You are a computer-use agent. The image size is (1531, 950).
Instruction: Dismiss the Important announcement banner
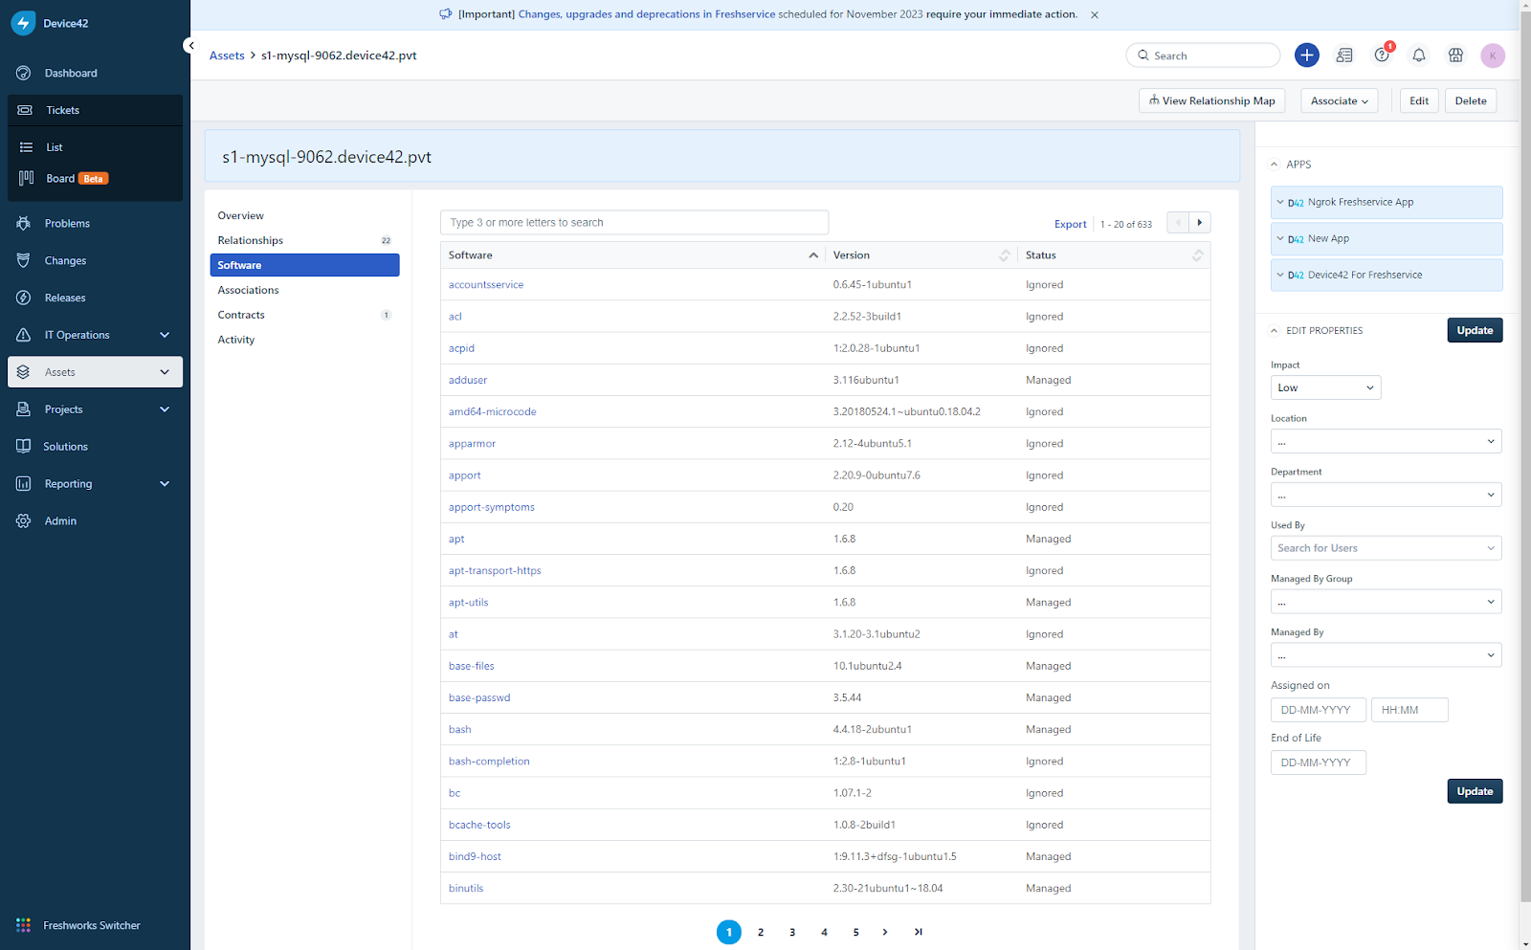(x=1095, y=14)
